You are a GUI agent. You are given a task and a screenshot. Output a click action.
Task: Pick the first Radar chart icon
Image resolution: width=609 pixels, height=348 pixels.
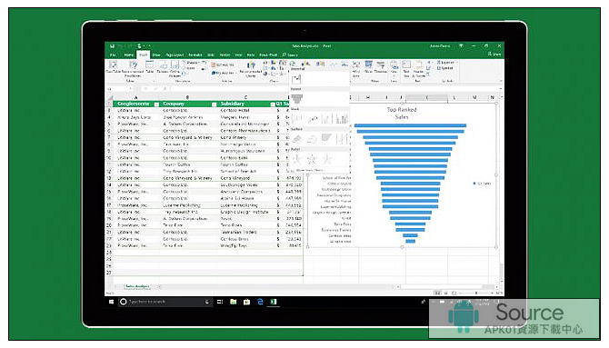[297, 159]
